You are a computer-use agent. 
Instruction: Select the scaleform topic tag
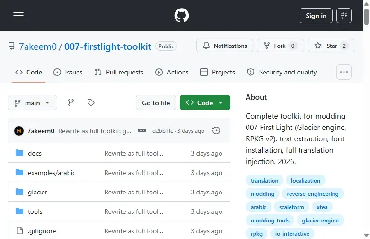(x=291, y=207)
